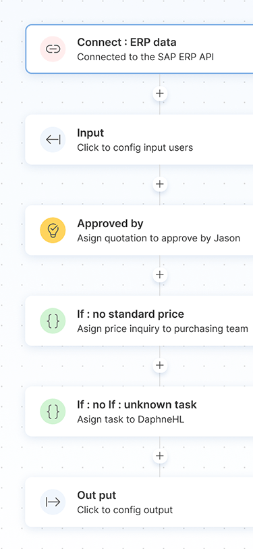The width and height of the screenshot is (253, 549).
Task: Add step below Connect : ERP data node
Action: tap(160, 94)
